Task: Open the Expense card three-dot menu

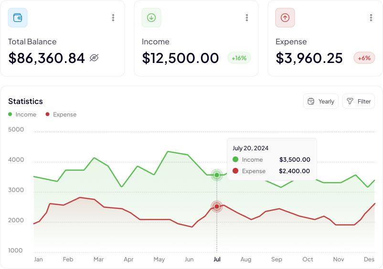Action: pos(371,18)
